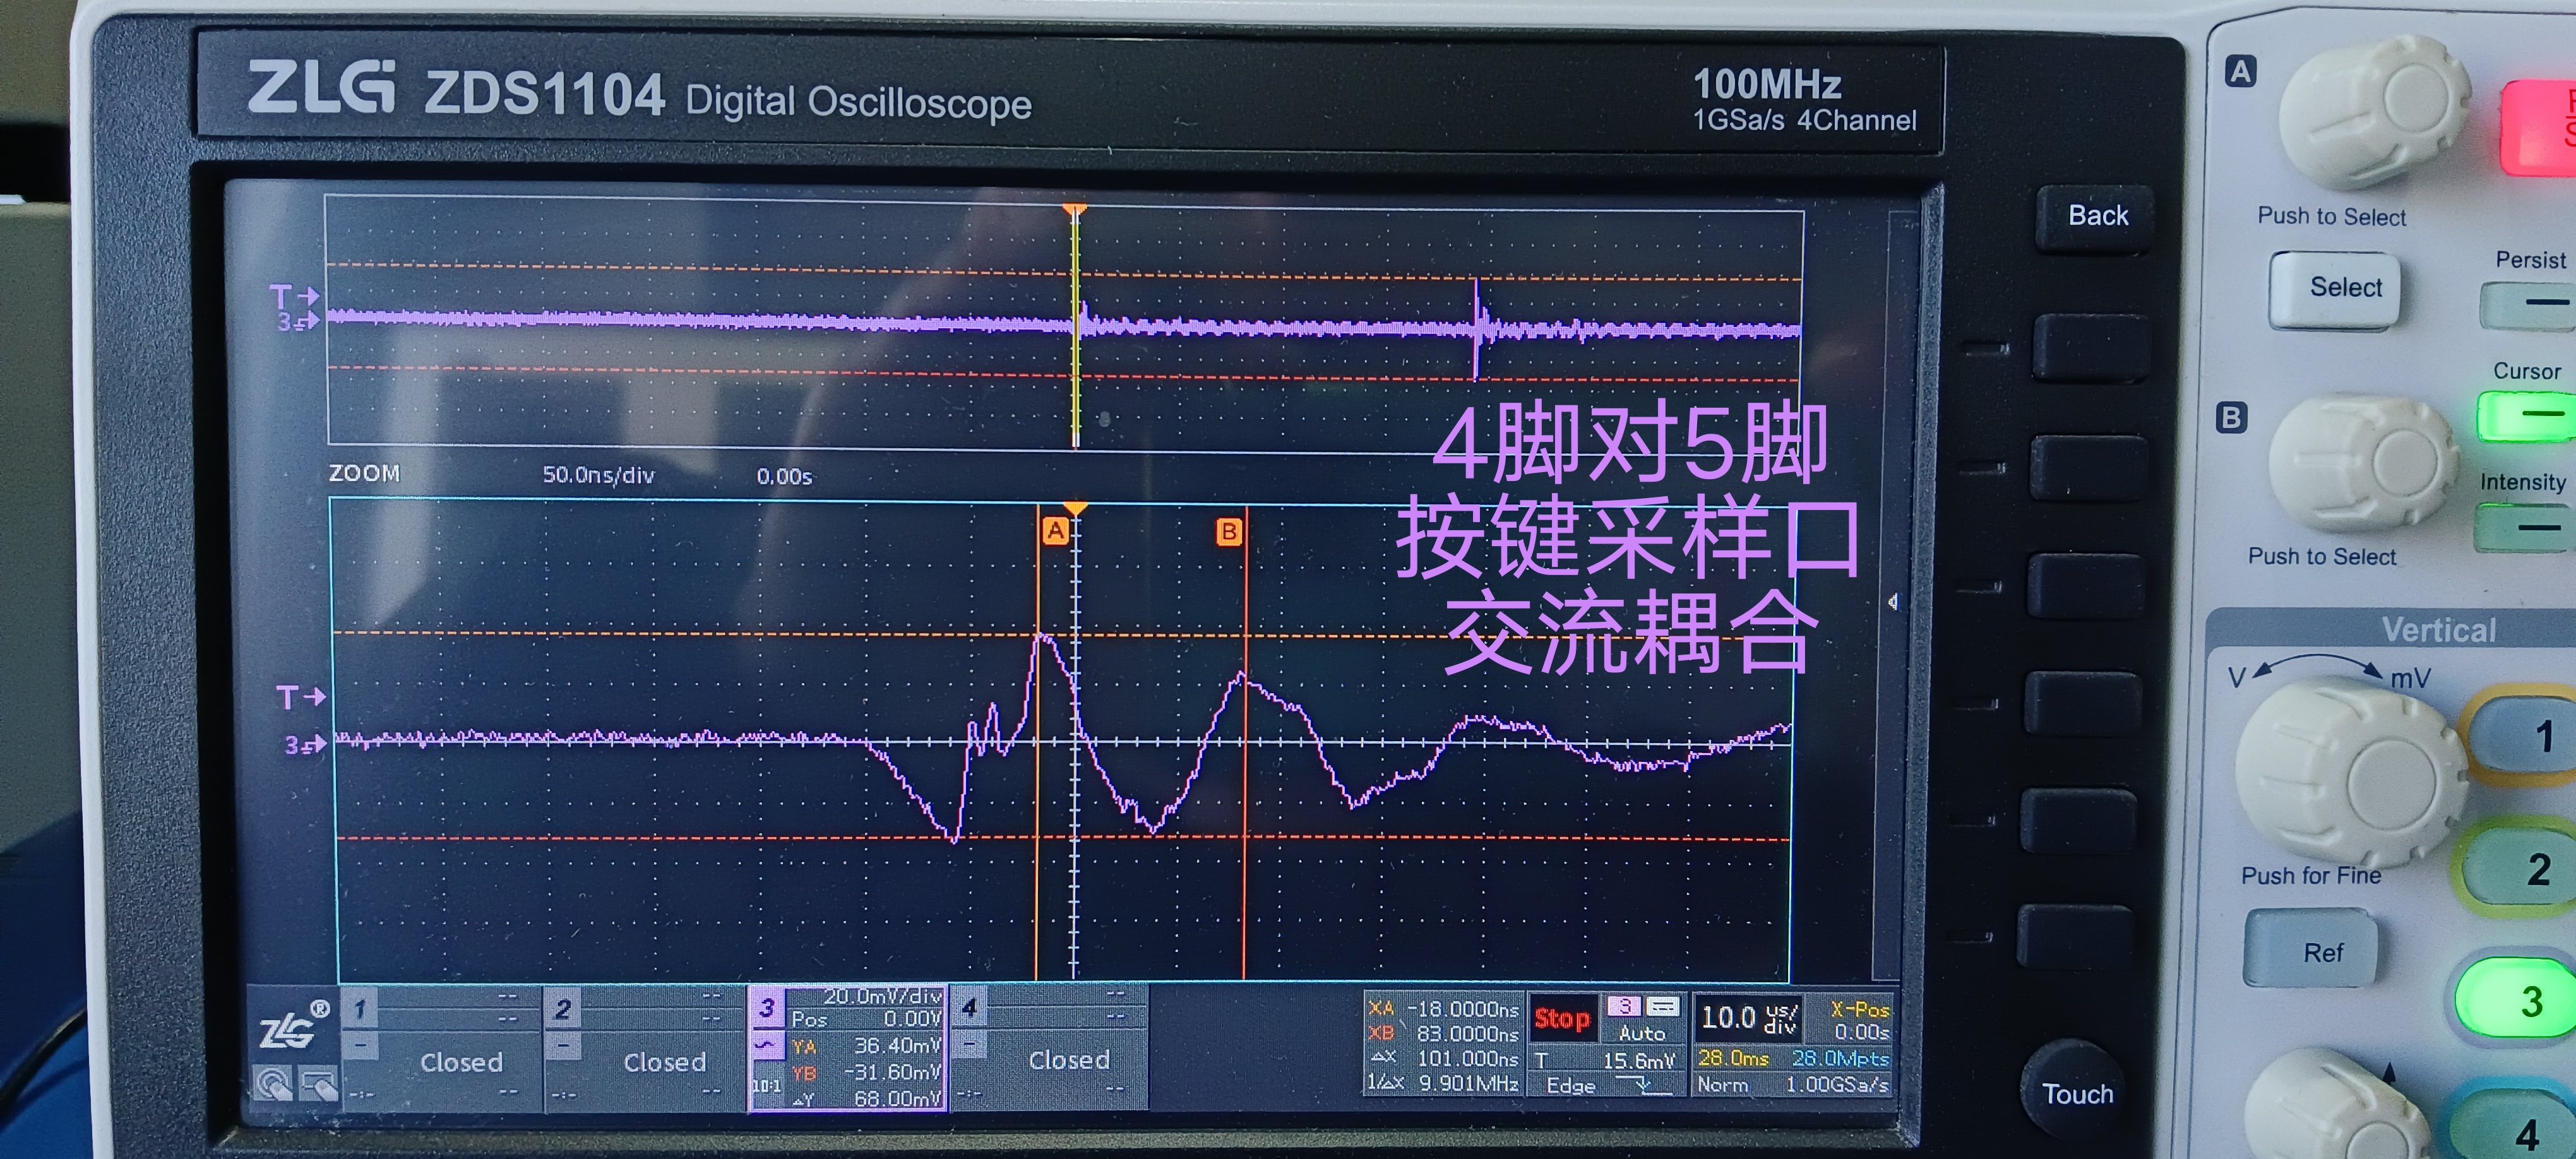The image size is (2576, 1159).
Task: Tap the screen-touch icon beside the gesture icon
Action: click(x=318, y=1084)
